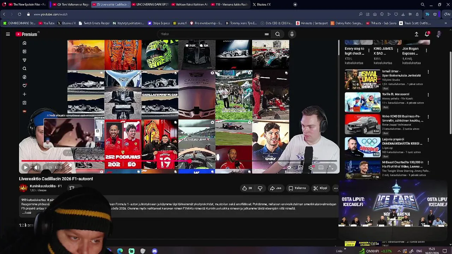This screenshot has width=452, height=254.
Task: Open YouTube notifications bell
Action: tap(427, 34)
